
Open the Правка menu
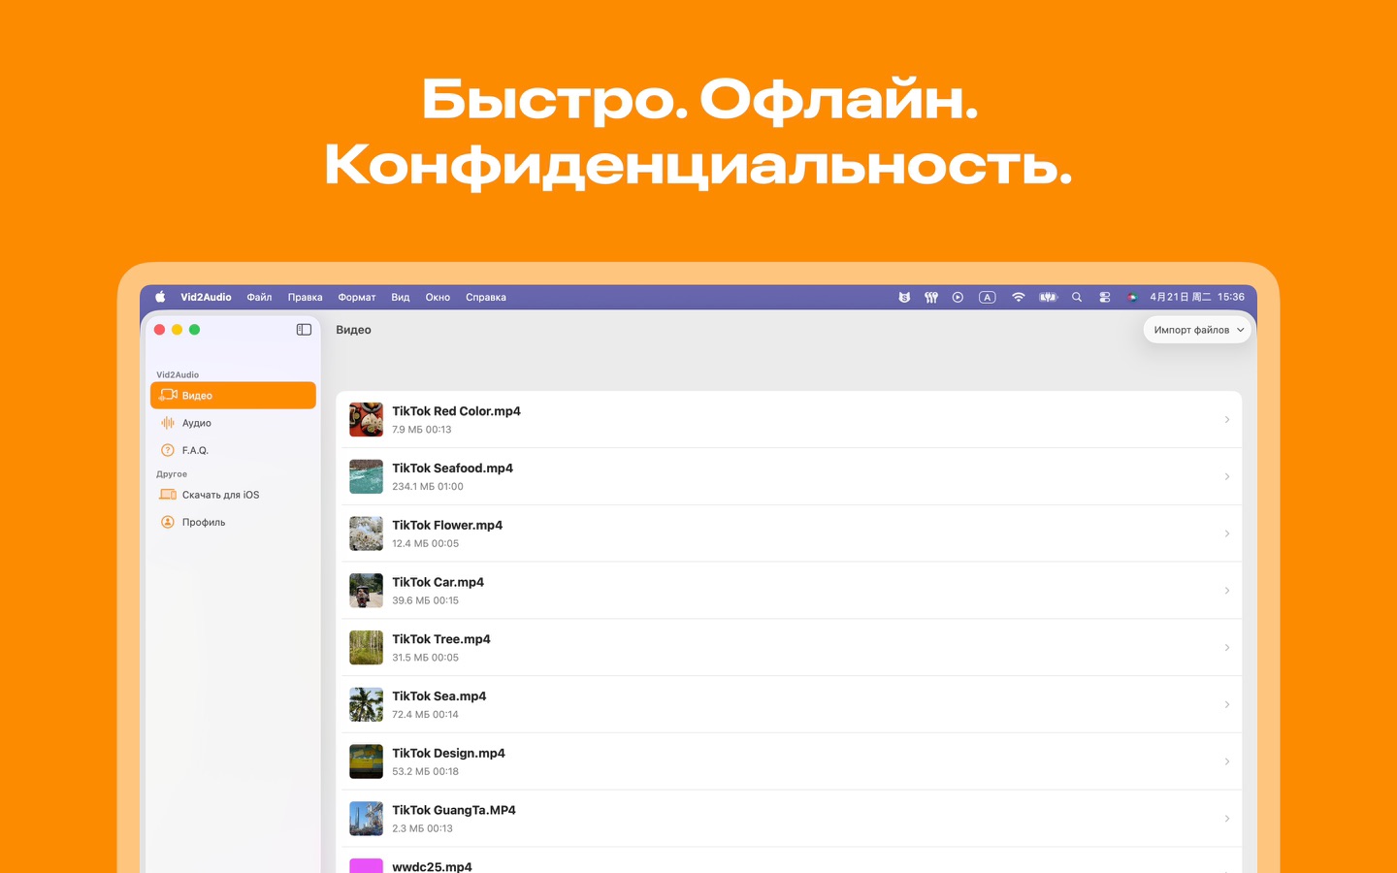(x=305, y=298)
